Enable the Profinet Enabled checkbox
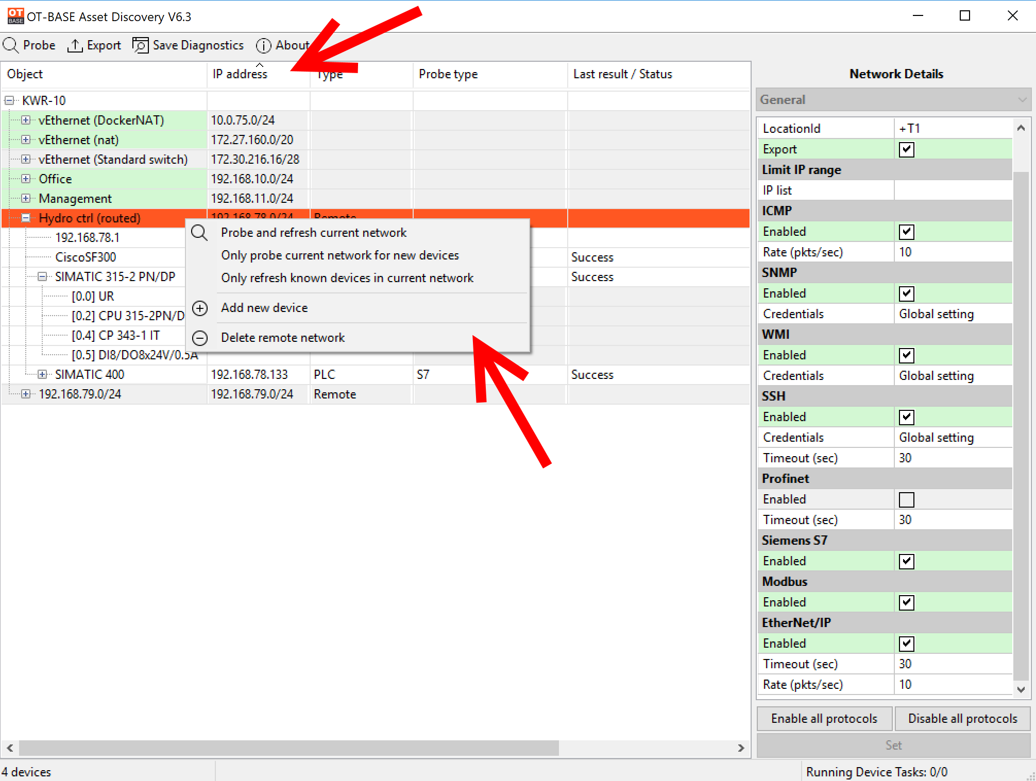 pyautogui.click(x=906, y=499)
